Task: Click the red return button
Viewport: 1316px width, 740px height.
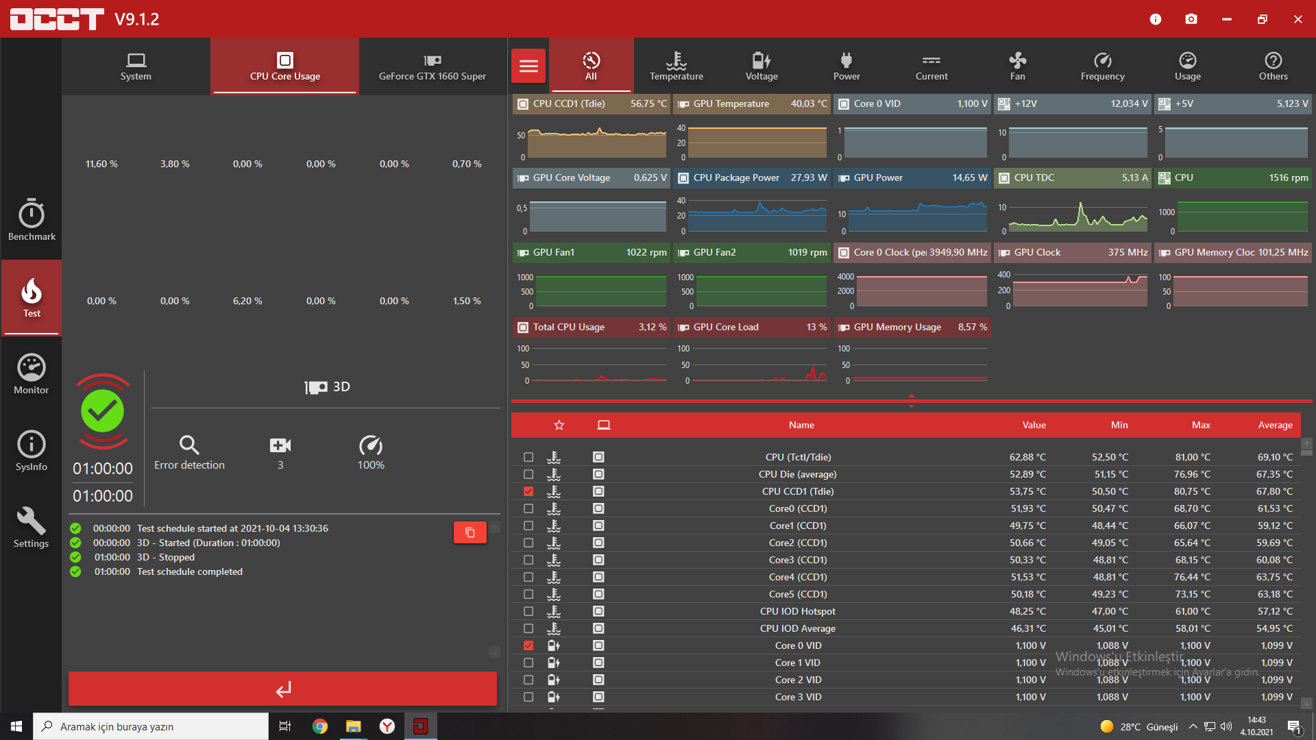Action: tap(282, 689)
